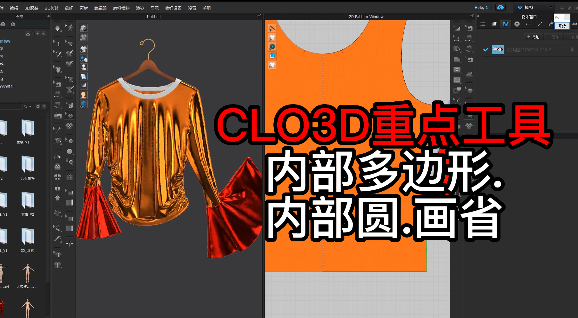This screenshot has width=578, height=318.
Task: Click the download icon in Library panel
Action: coord(28,34)
